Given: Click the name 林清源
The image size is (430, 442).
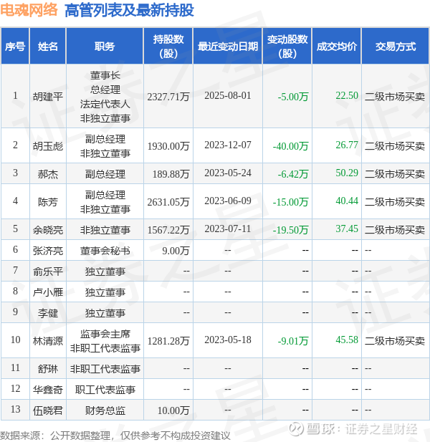Looking at the screenshot, I should pyautogui.click(x=48, y=341).
